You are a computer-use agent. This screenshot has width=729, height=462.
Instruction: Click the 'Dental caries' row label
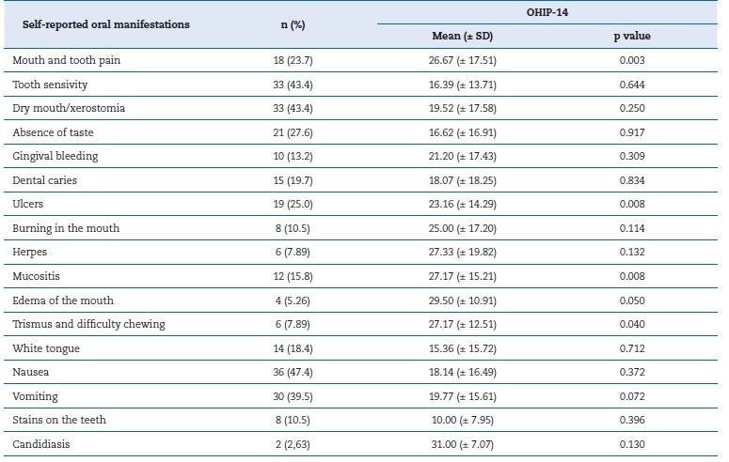(45, 180)
